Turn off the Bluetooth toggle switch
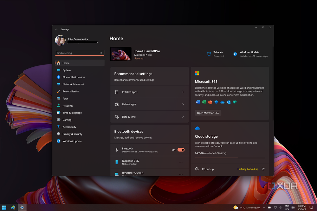Screen dimensions: 317x211 tap(181, 150)
